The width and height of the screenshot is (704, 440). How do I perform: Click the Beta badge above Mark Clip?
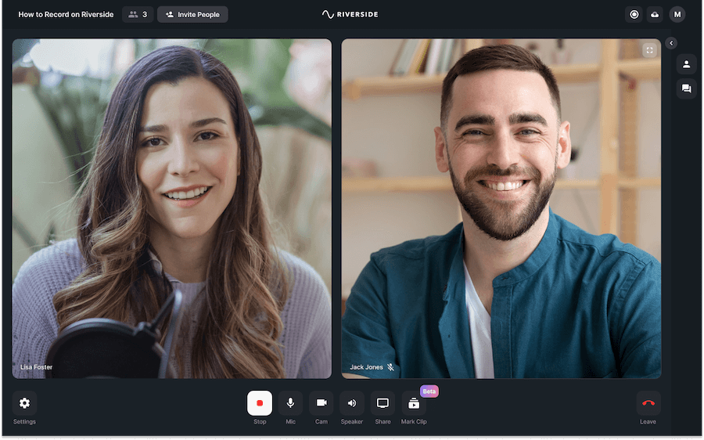[429, 391]
